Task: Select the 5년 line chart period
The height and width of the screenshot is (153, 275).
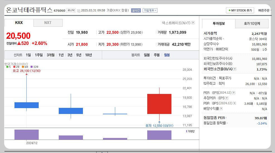Action: [79, 55]
